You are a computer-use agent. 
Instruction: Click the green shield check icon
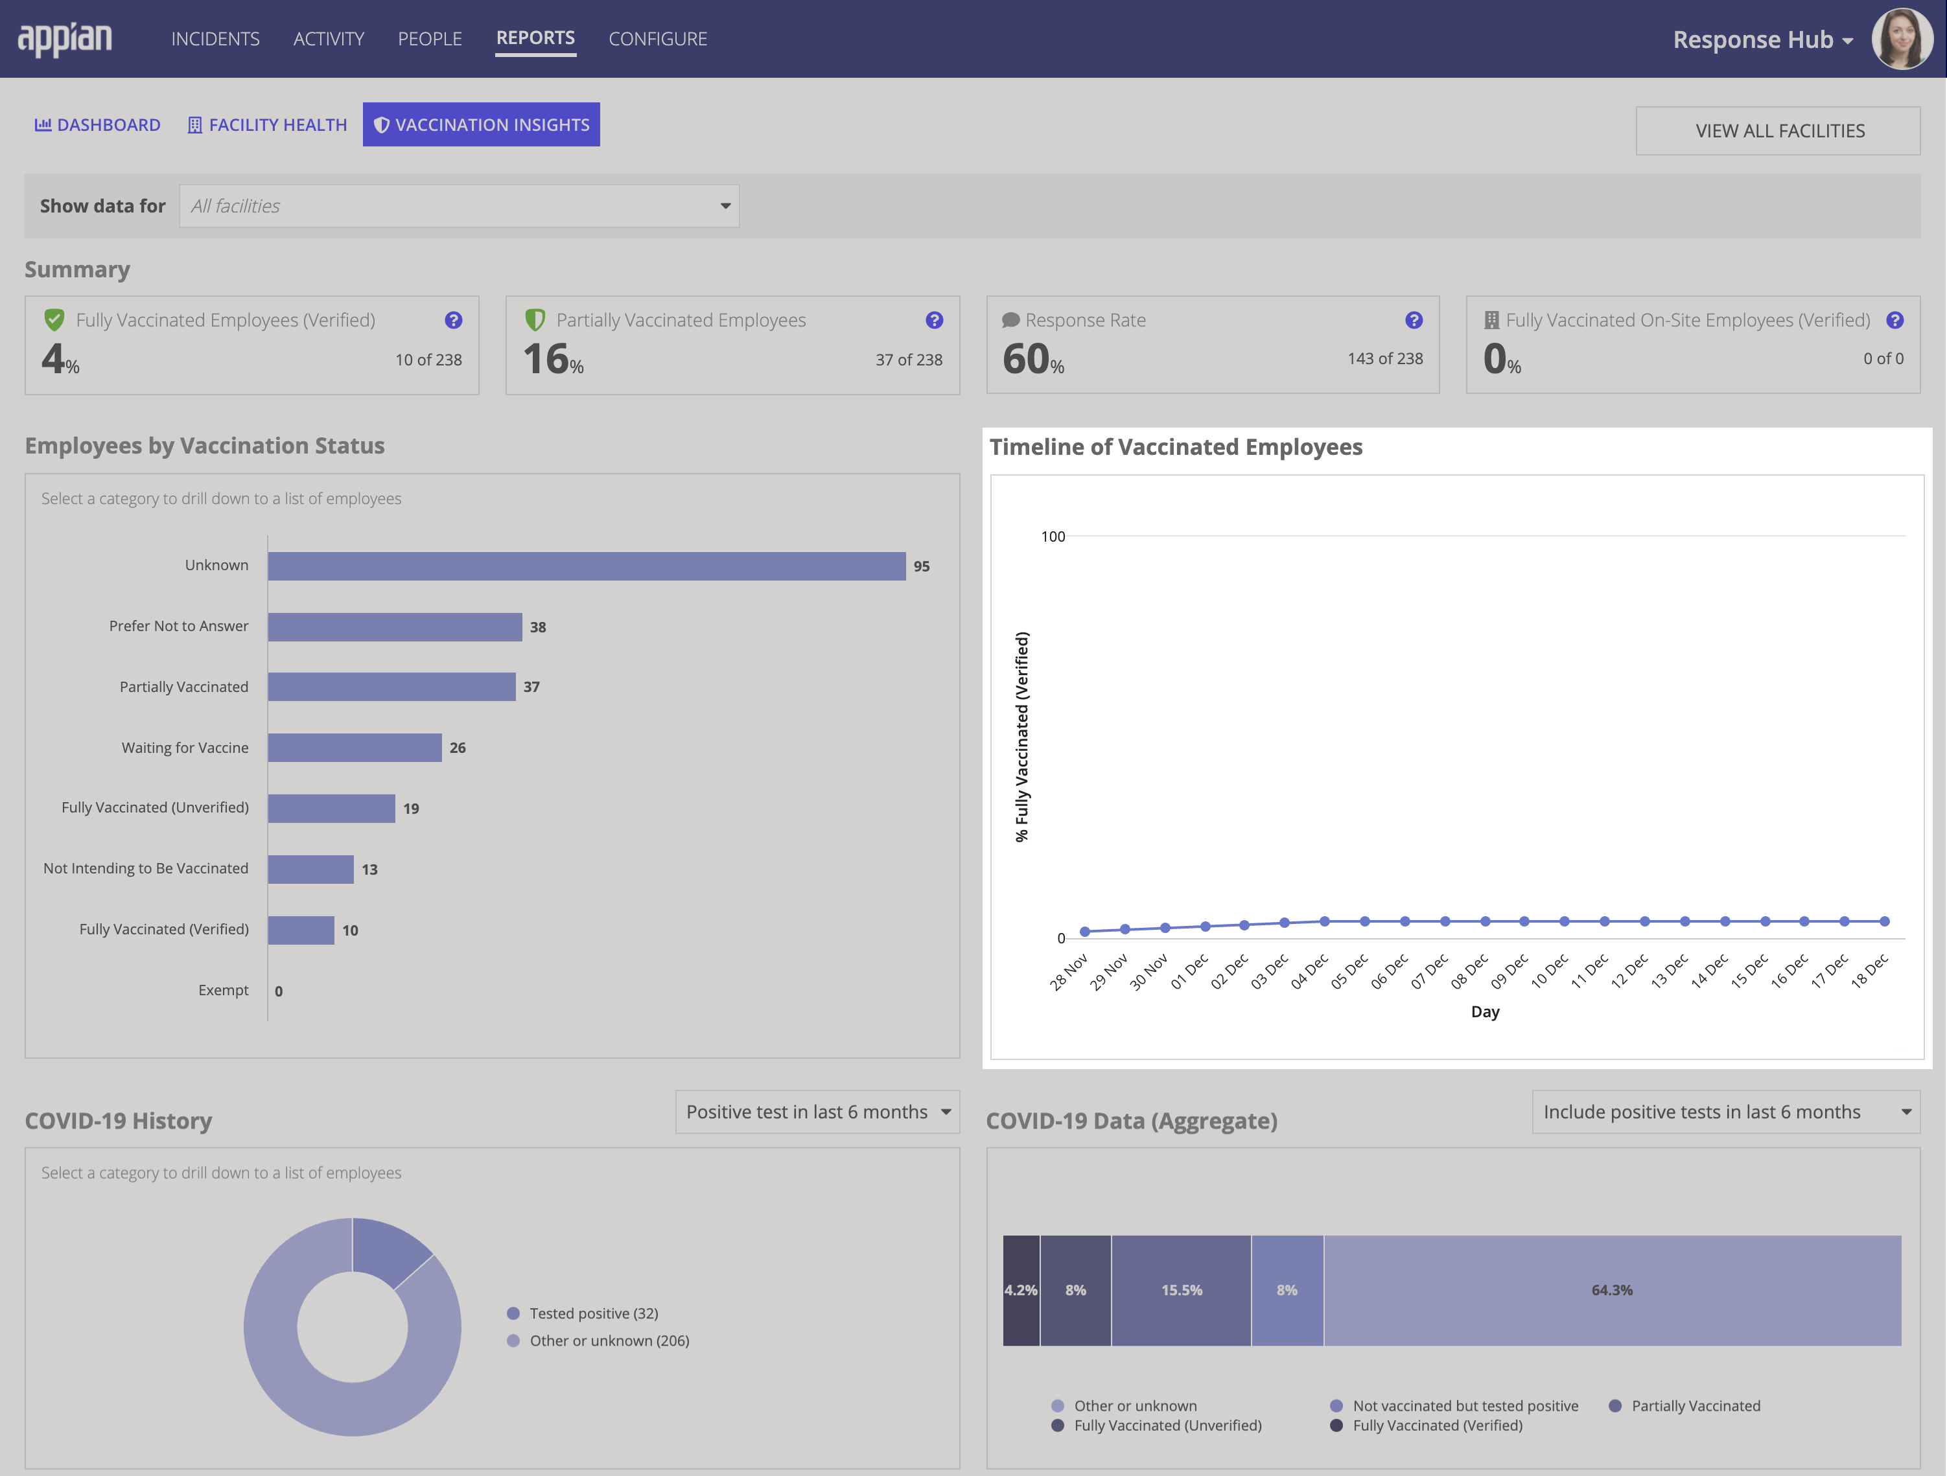pos(54,319)
